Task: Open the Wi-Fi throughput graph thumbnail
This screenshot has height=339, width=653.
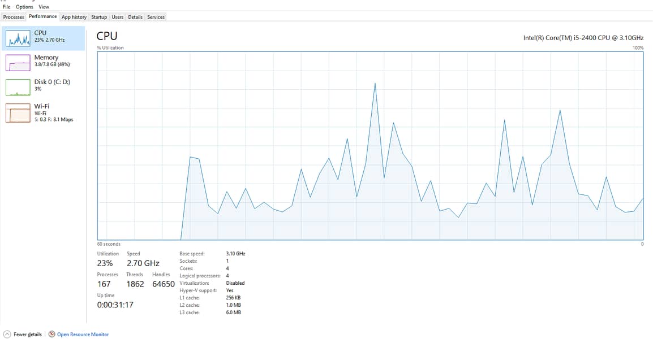Action: point(18,113)
